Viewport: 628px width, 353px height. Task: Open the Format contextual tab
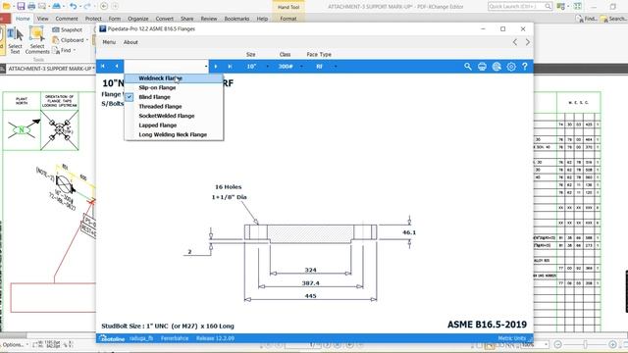coord(288,19)
